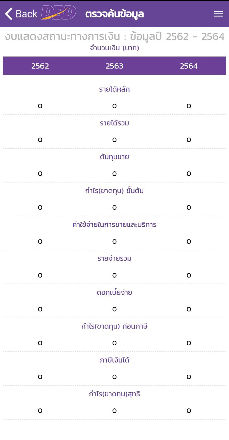Image resolution: width=229 pixels, height=440 pixels.
Task: Click the Back text button
Action: 26,14
